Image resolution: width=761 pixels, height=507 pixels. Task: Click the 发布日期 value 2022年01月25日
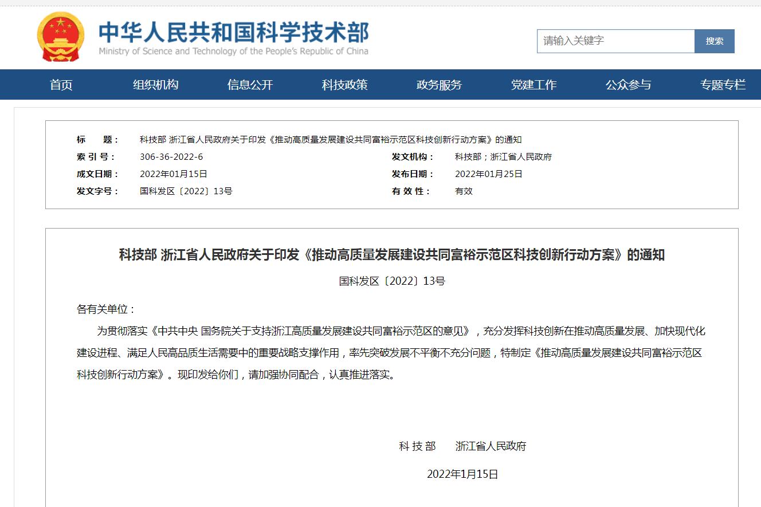click(x=489, y=174)
